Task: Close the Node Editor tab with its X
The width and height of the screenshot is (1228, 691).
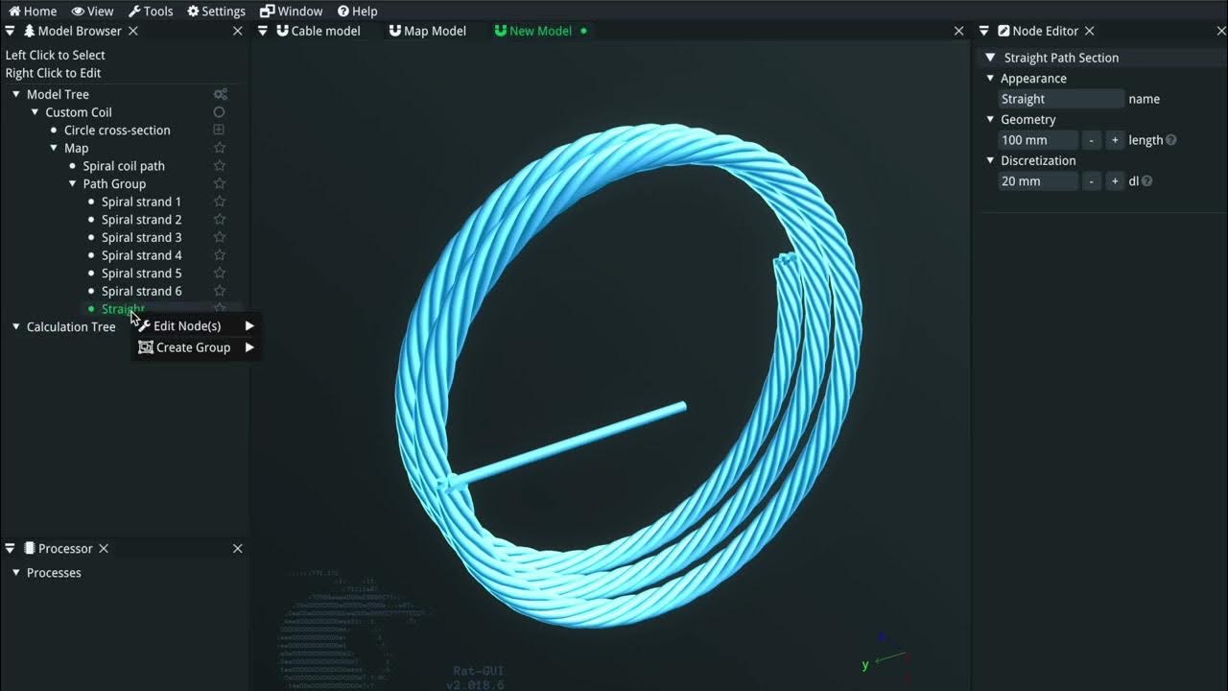Action: [x=1089, y=31]
